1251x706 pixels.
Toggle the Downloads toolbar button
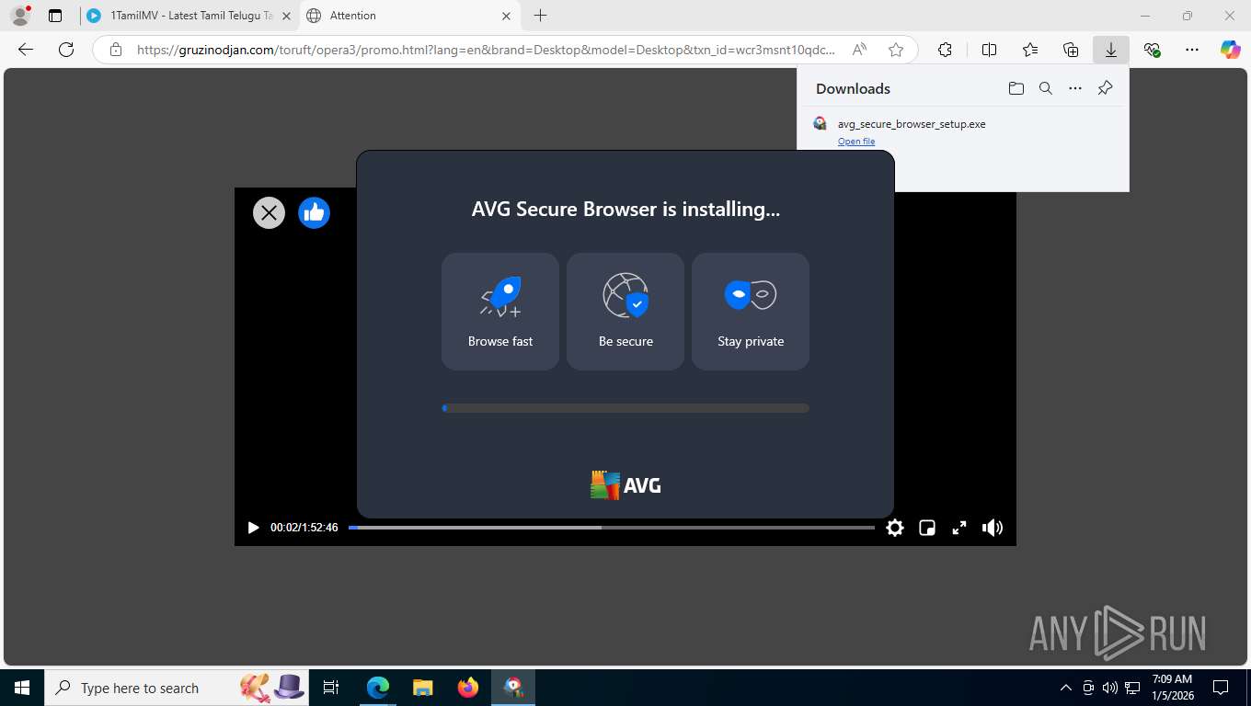(x=1111, y=50)
